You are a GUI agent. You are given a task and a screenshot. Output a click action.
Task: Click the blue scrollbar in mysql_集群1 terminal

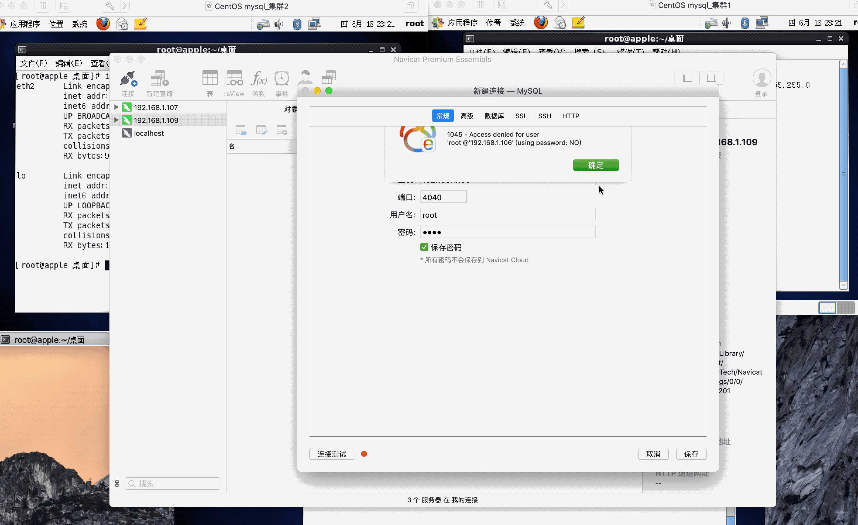(843, 174)
